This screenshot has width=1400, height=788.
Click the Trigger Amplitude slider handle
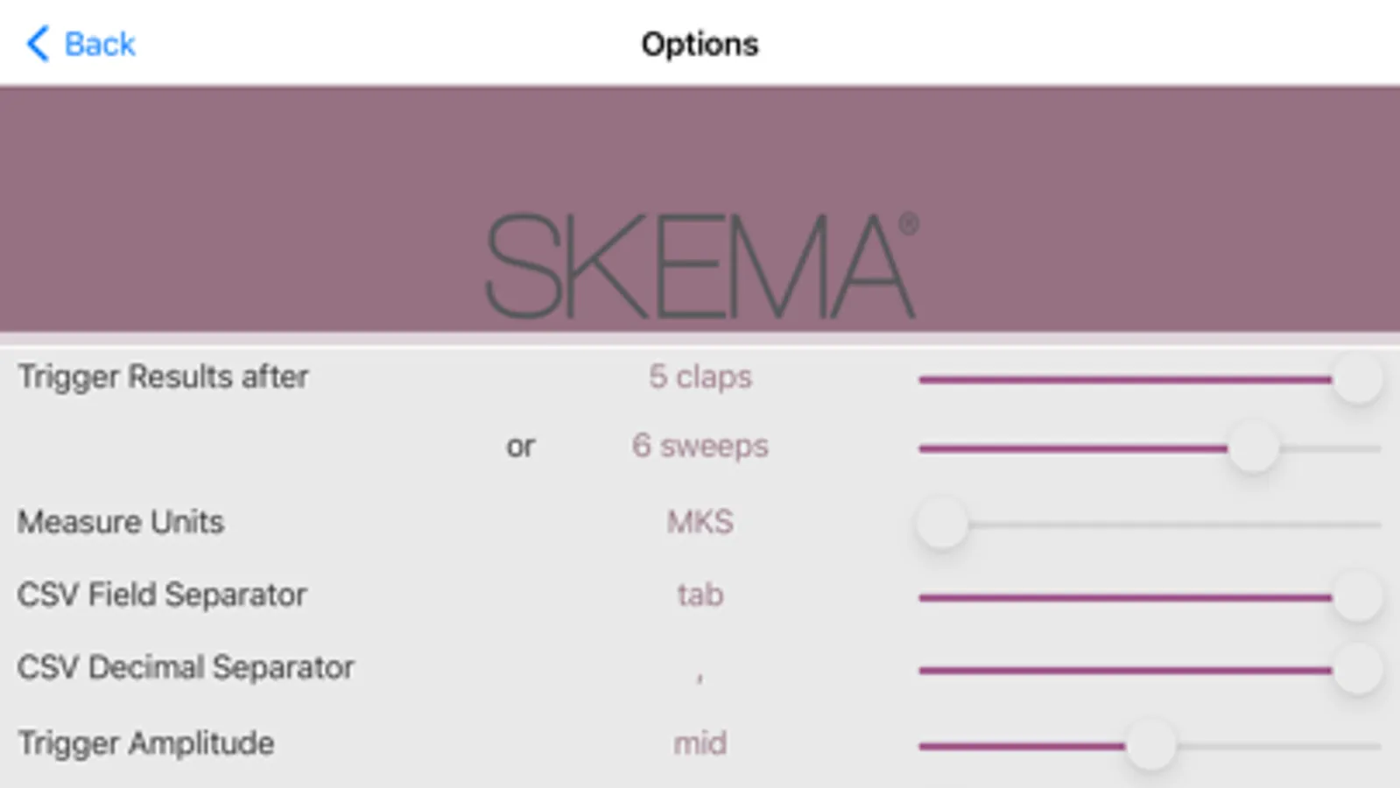[1150, 746]
